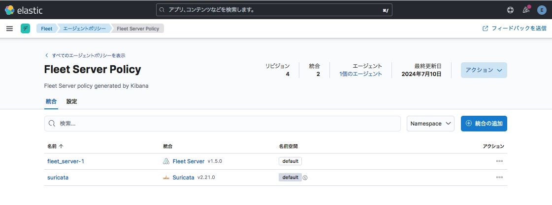
Task: Focus the integrations 検索 field
Action: (222, 124)
